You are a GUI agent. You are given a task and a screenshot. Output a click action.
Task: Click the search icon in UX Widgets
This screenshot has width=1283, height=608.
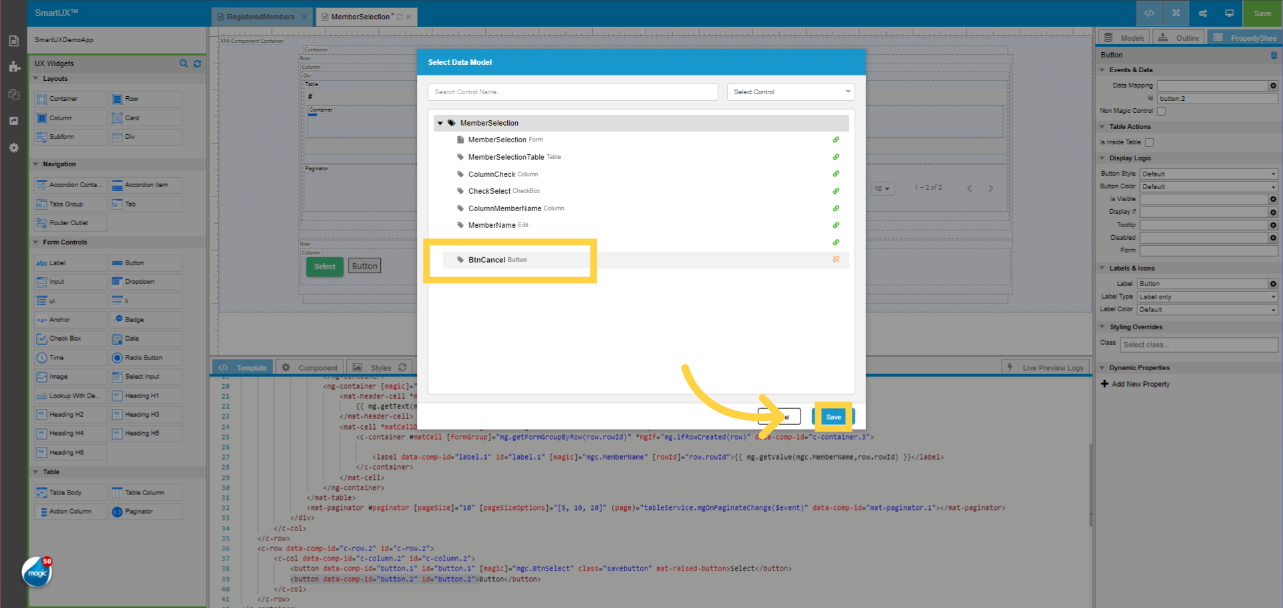[x=183, y=63]
